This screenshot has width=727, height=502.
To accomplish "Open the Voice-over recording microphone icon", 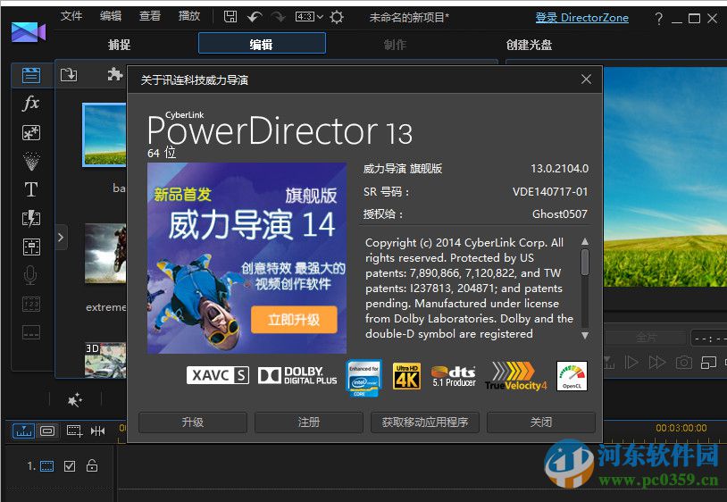I will (30, 275).
